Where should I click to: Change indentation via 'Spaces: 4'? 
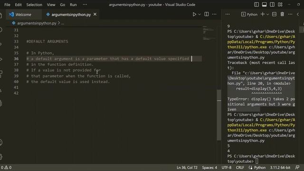tap(209, 168)
